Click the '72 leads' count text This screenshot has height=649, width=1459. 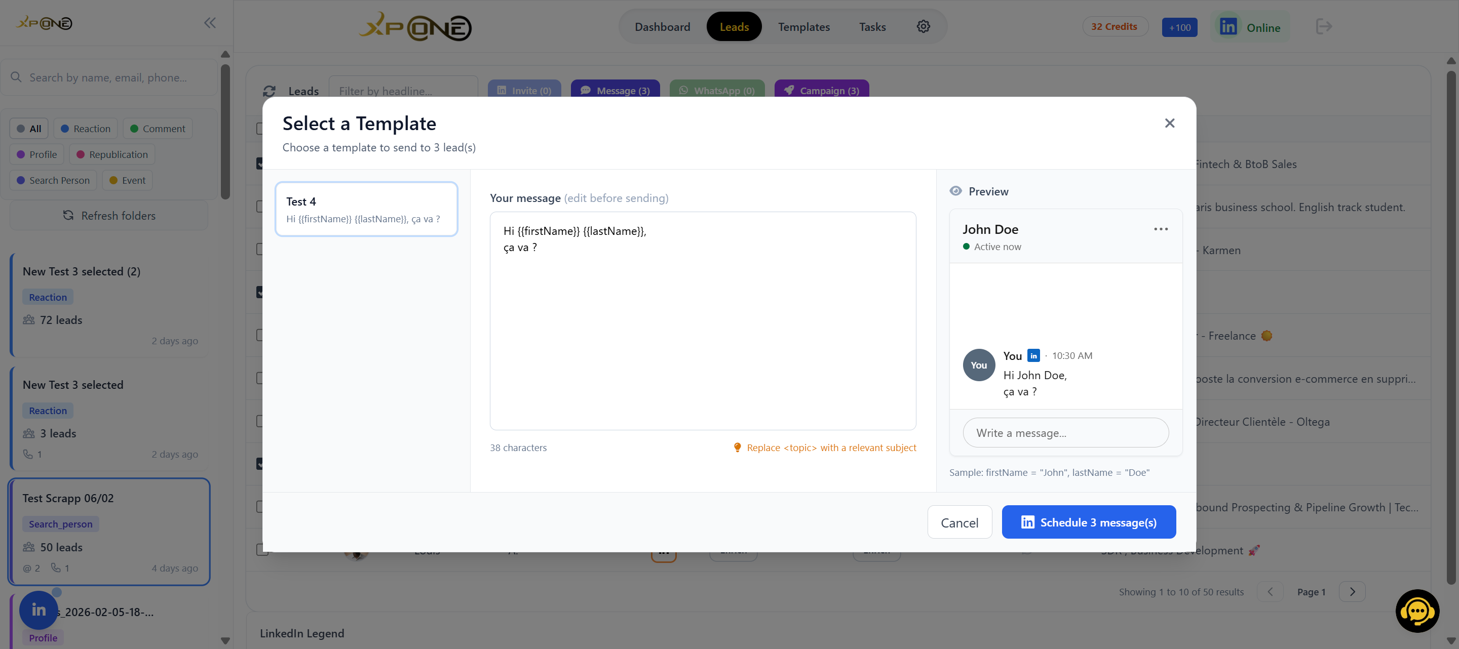tap(61, 320)
